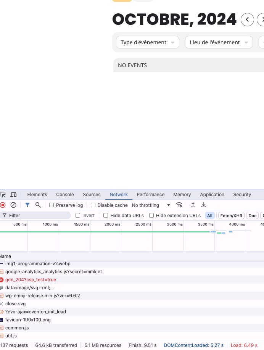Screen dimensions: 264x350
Task: Check the Invert filter checkbox
Action: point(78,215)
